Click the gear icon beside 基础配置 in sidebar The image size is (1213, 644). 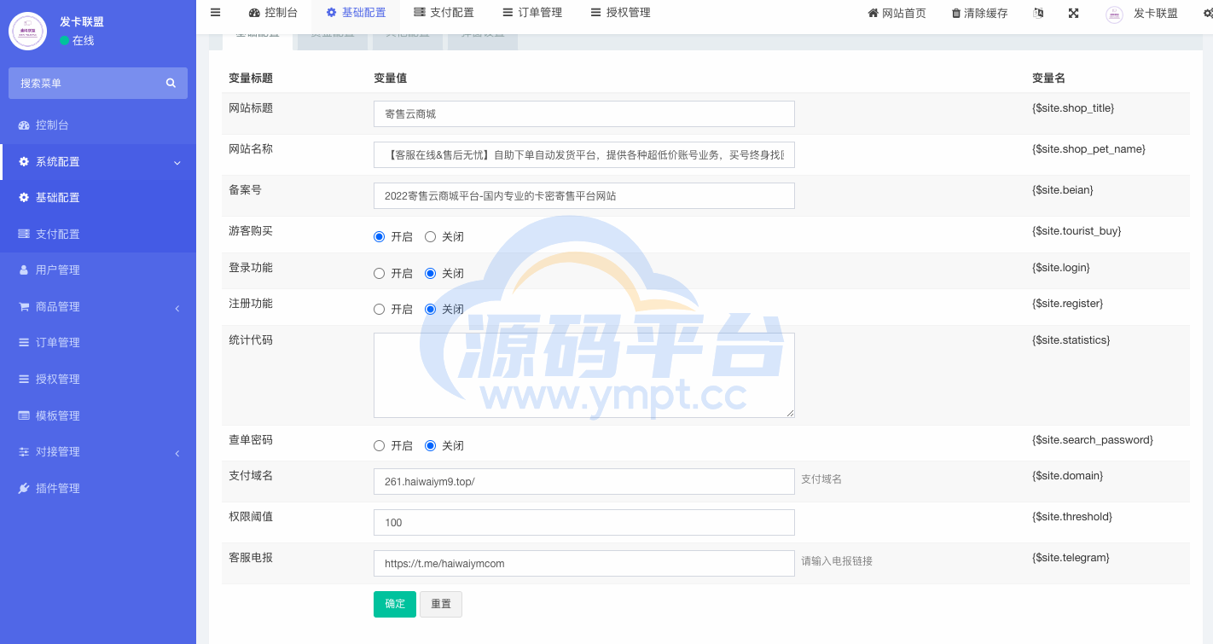pos(24,197)
